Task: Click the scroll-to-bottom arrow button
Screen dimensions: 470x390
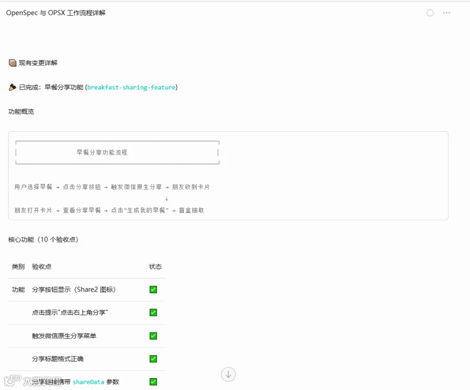Action: point(228,374)
